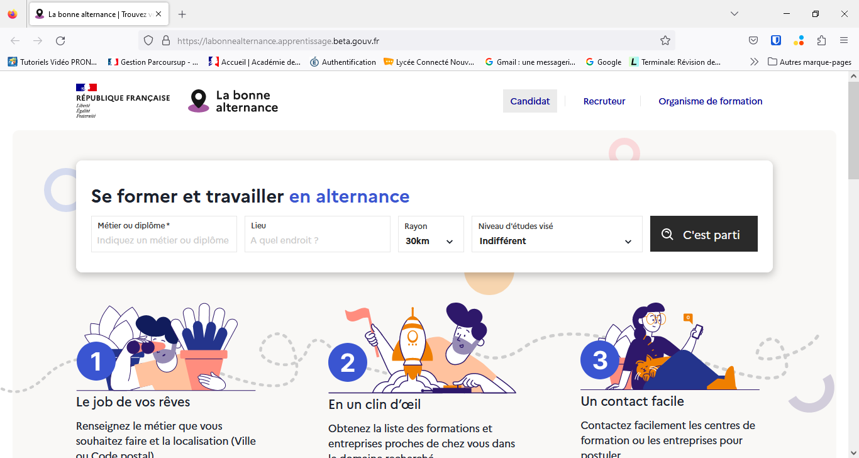Viewport: 859px width, 458px height.
Task: Click the C'est parti search button
Action: click(x=704, y=234)
